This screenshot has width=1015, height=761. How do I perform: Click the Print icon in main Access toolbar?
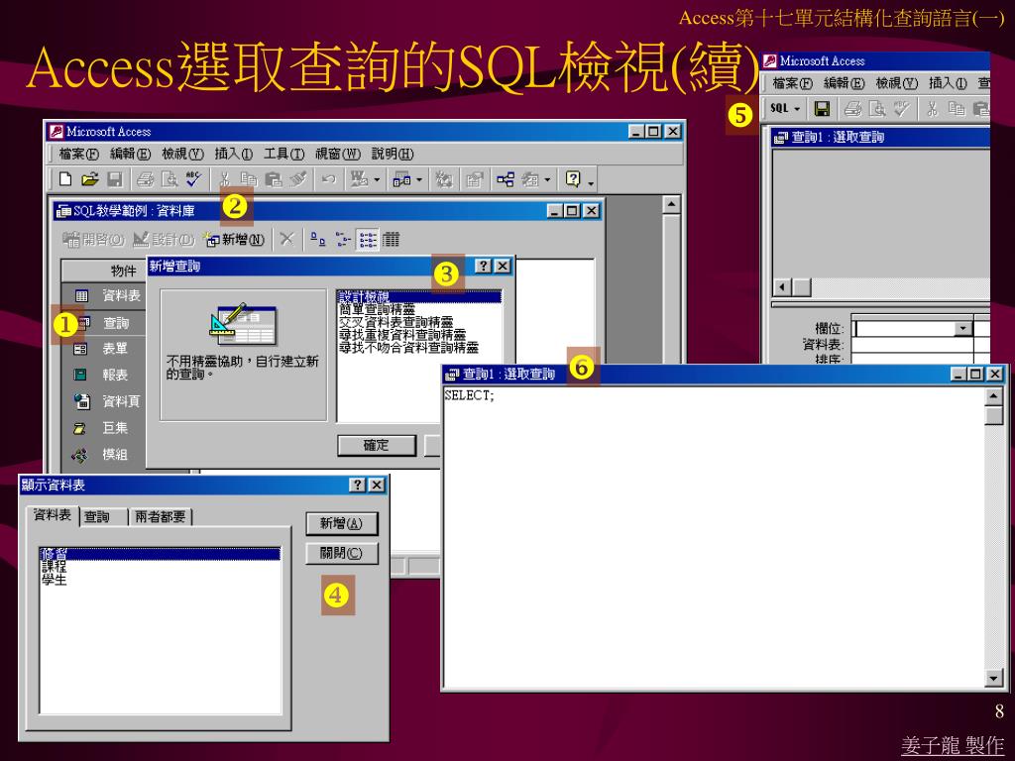(x=145, y=179)
